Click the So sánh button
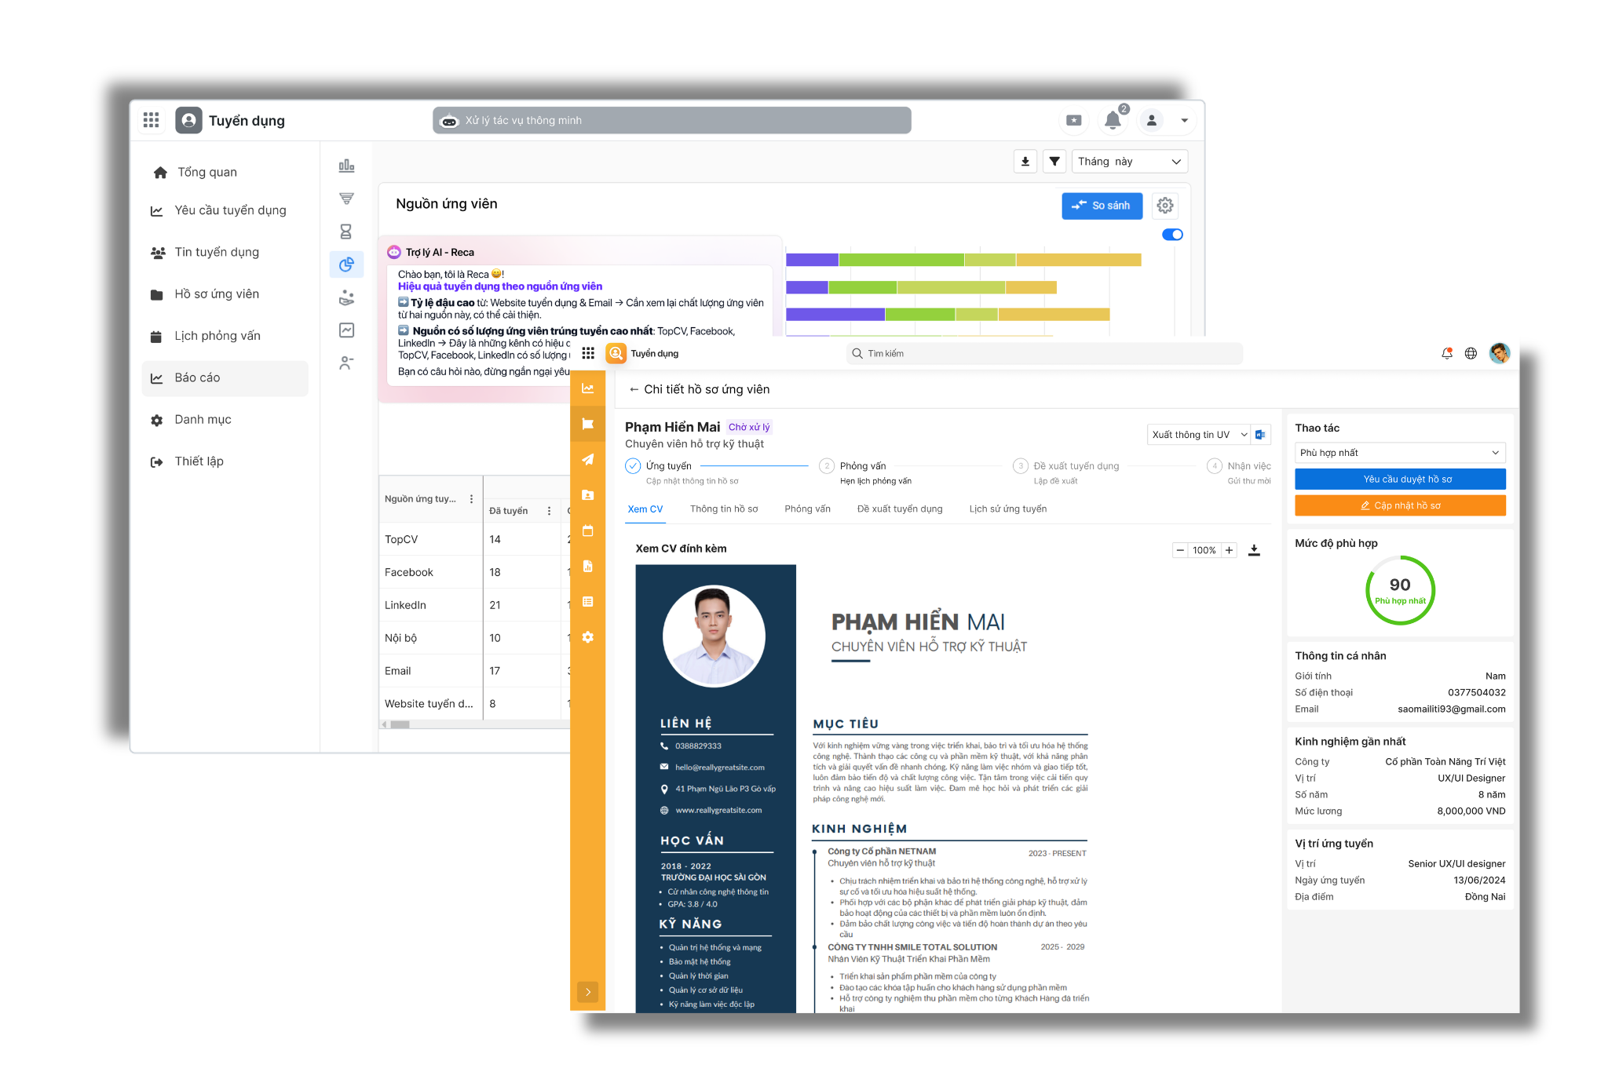The width and height of the screenshot is (1608, 1072). 1102,206
